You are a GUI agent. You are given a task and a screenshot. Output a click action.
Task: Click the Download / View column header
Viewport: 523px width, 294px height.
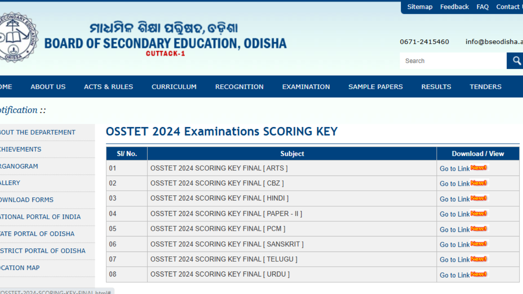478,154
